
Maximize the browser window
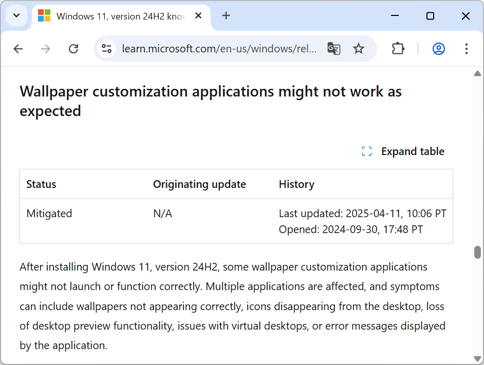[430, 16]
